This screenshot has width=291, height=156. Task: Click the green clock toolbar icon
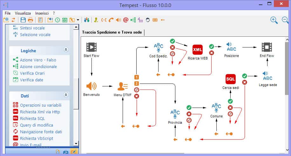coord(58,20)
